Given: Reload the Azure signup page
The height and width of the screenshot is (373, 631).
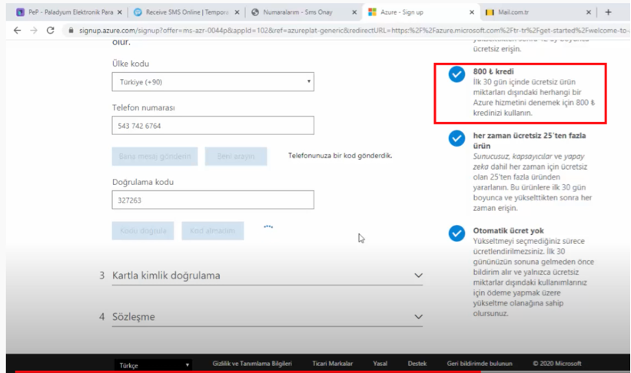Looking at the screenshot, I should [50, 30].
